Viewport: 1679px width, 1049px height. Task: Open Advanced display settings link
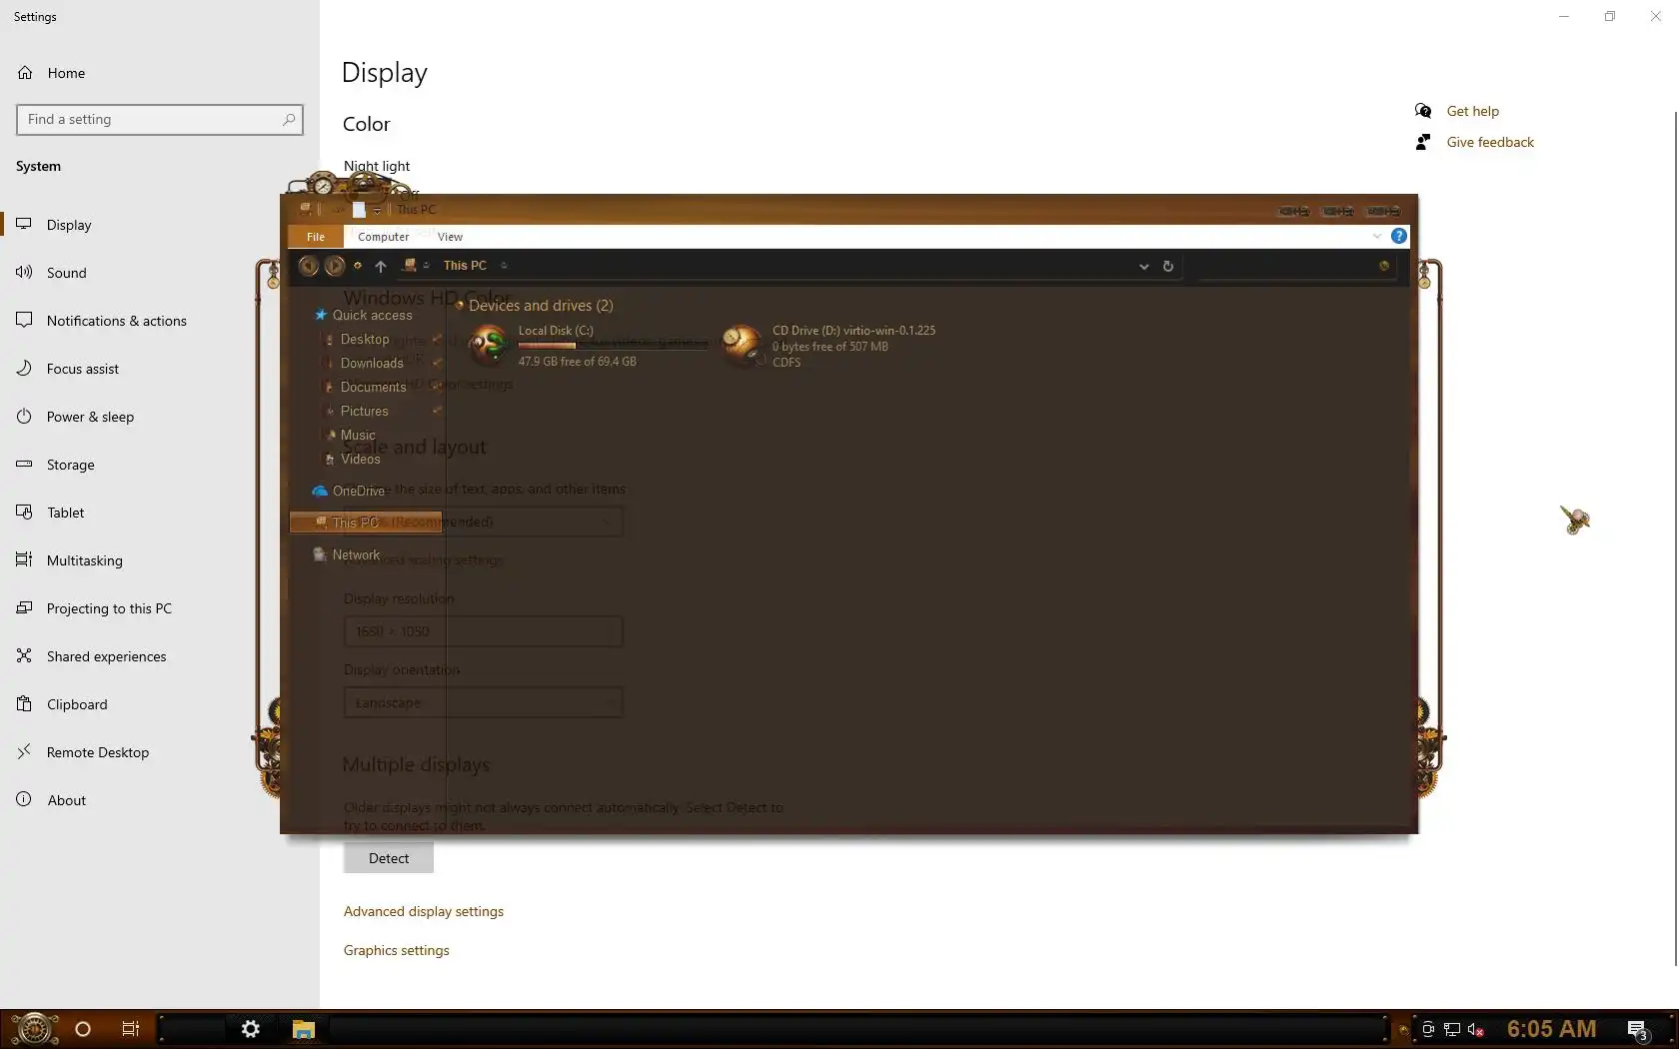click(x=424, y=911)
